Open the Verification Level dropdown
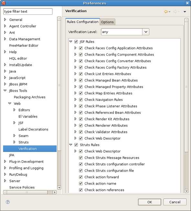Screen dimensions: 191x211 click(x=146, y=32)
